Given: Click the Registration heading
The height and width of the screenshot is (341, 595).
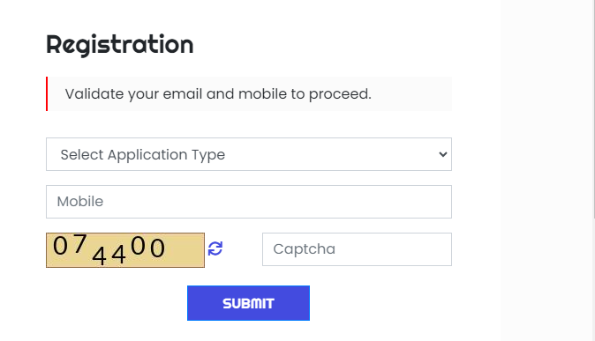Looking at the screenshot, I should 120,46.
